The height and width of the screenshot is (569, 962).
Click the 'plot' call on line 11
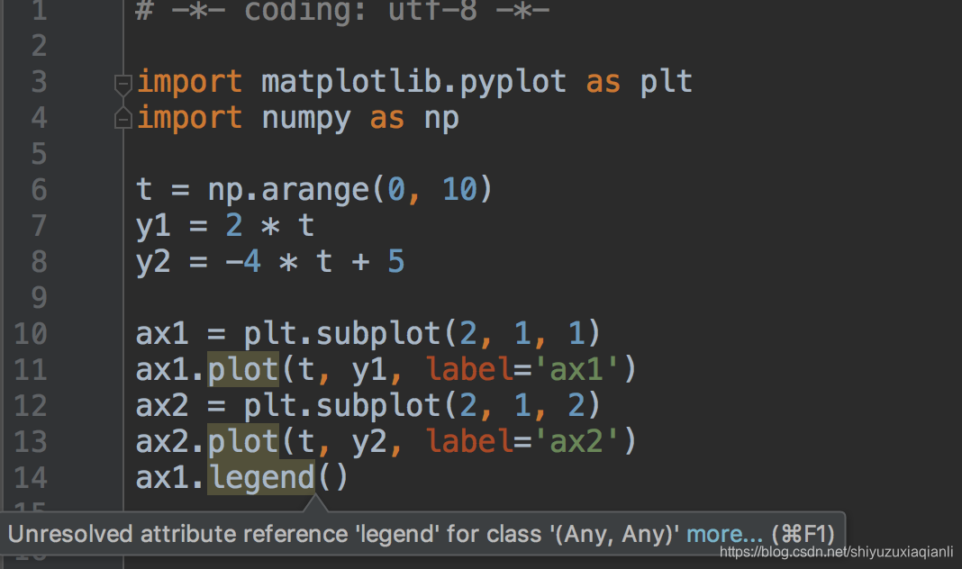(x=241, y=369)
